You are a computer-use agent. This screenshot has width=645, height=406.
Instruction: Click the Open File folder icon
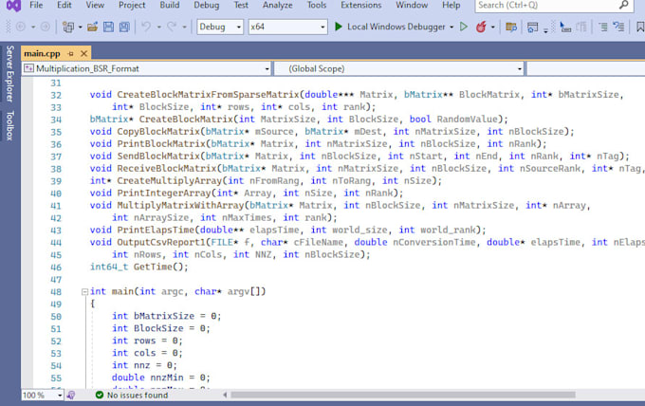pyautogui.click(x=93, y=28)
